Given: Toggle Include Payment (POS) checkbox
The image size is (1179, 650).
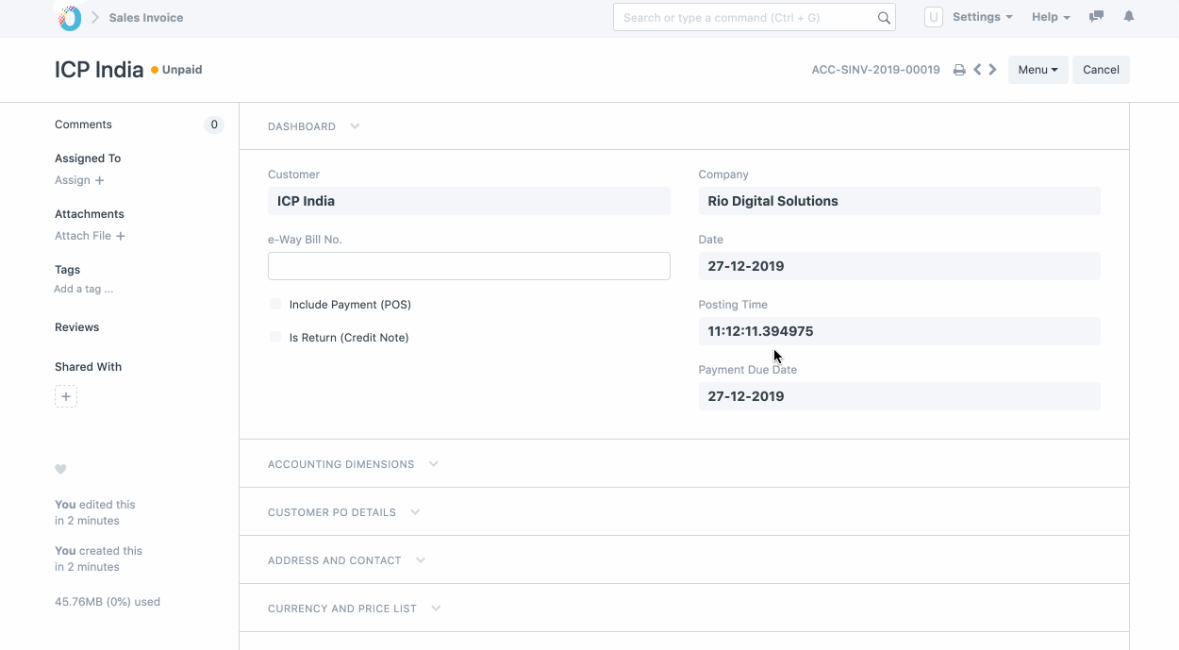Looking at the screenshot, I should click(275, 305).
